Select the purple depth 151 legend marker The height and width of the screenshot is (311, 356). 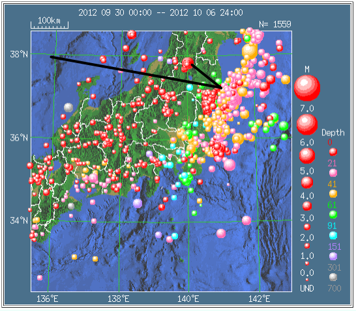(333, 256)
